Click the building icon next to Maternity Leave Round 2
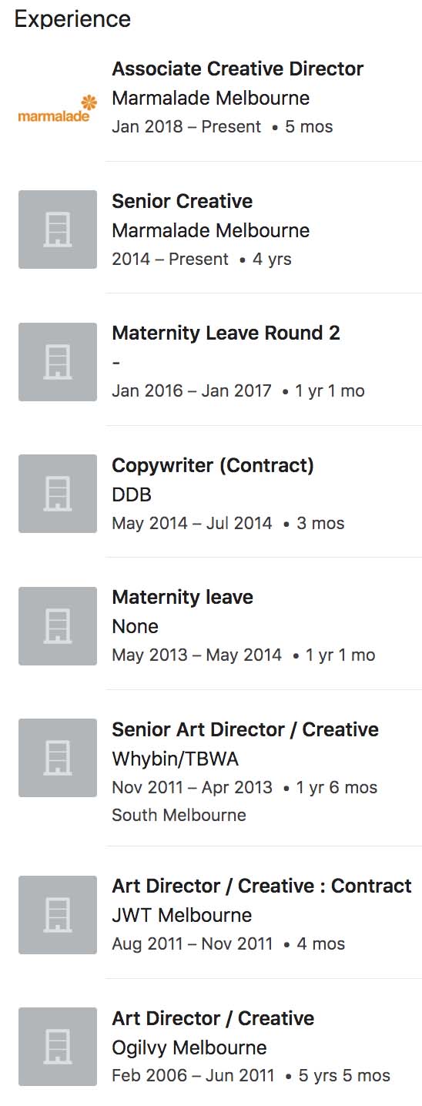This screenshot has height=1106, width=422. [58, 362]
